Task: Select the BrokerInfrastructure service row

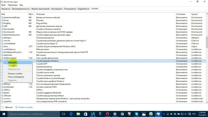Action: [103, 35]
